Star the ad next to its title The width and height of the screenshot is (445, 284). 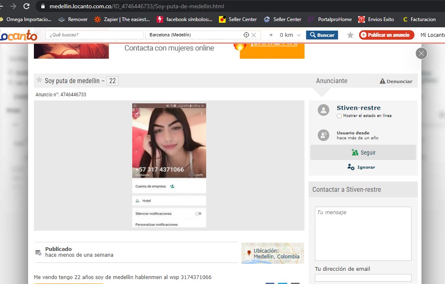point(39,80)
